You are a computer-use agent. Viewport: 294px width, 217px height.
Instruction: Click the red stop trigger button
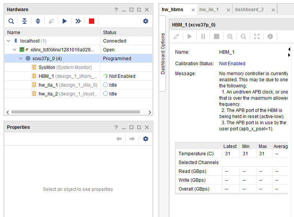(x=91, y=21)
